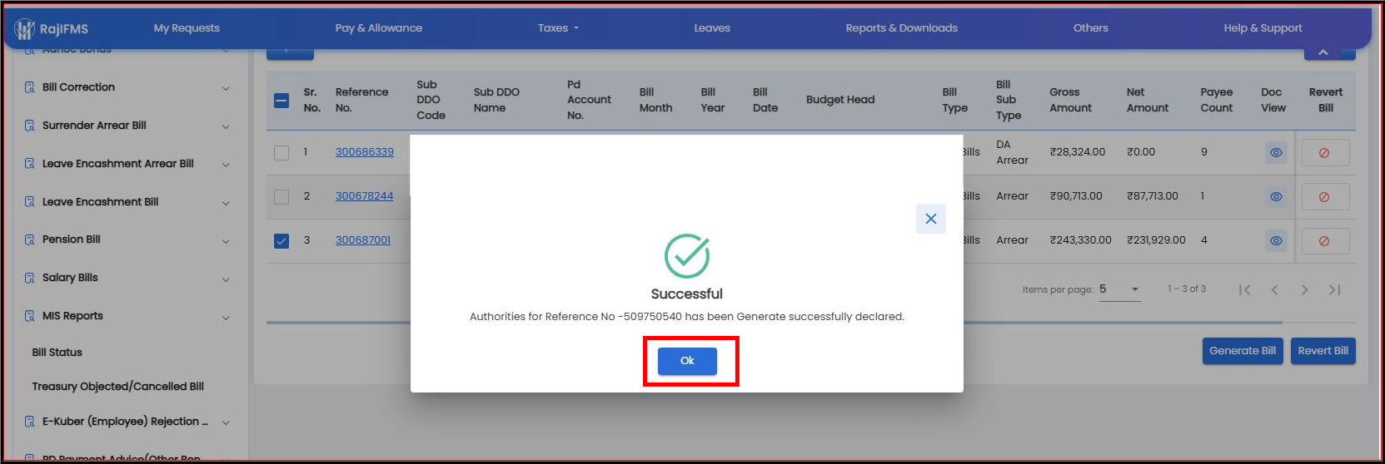Open My Requests menu

click(x=187, y=28)
